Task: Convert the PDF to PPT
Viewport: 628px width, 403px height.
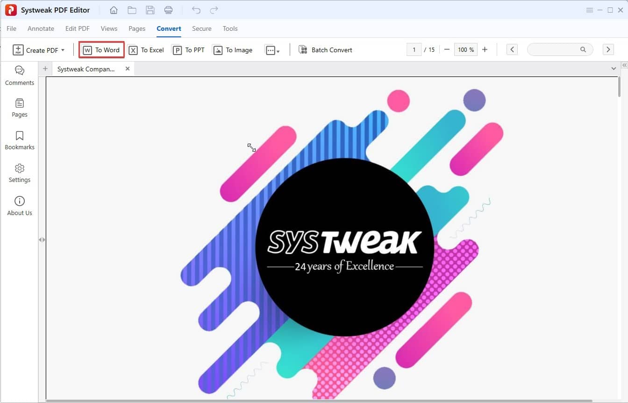Action: pos(189,50)
